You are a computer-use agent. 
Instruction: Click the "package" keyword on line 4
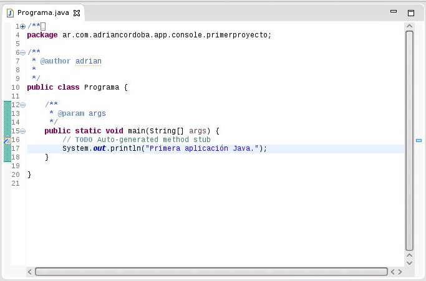(42, 35)
